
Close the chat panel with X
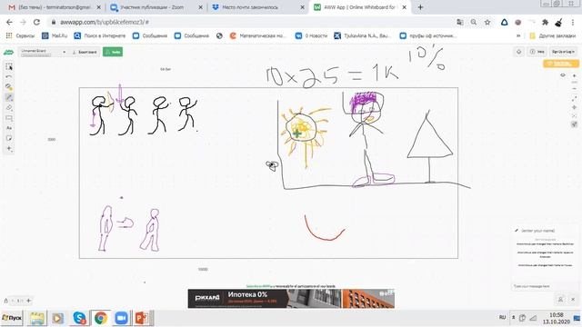click(x=573, y=299)
